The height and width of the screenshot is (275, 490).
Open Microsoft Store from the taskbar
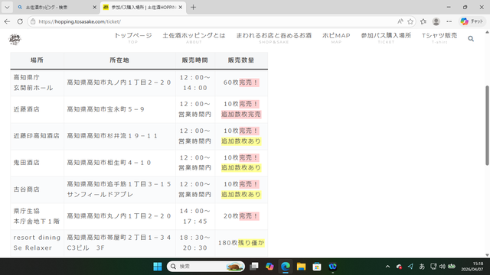[317, 267]
